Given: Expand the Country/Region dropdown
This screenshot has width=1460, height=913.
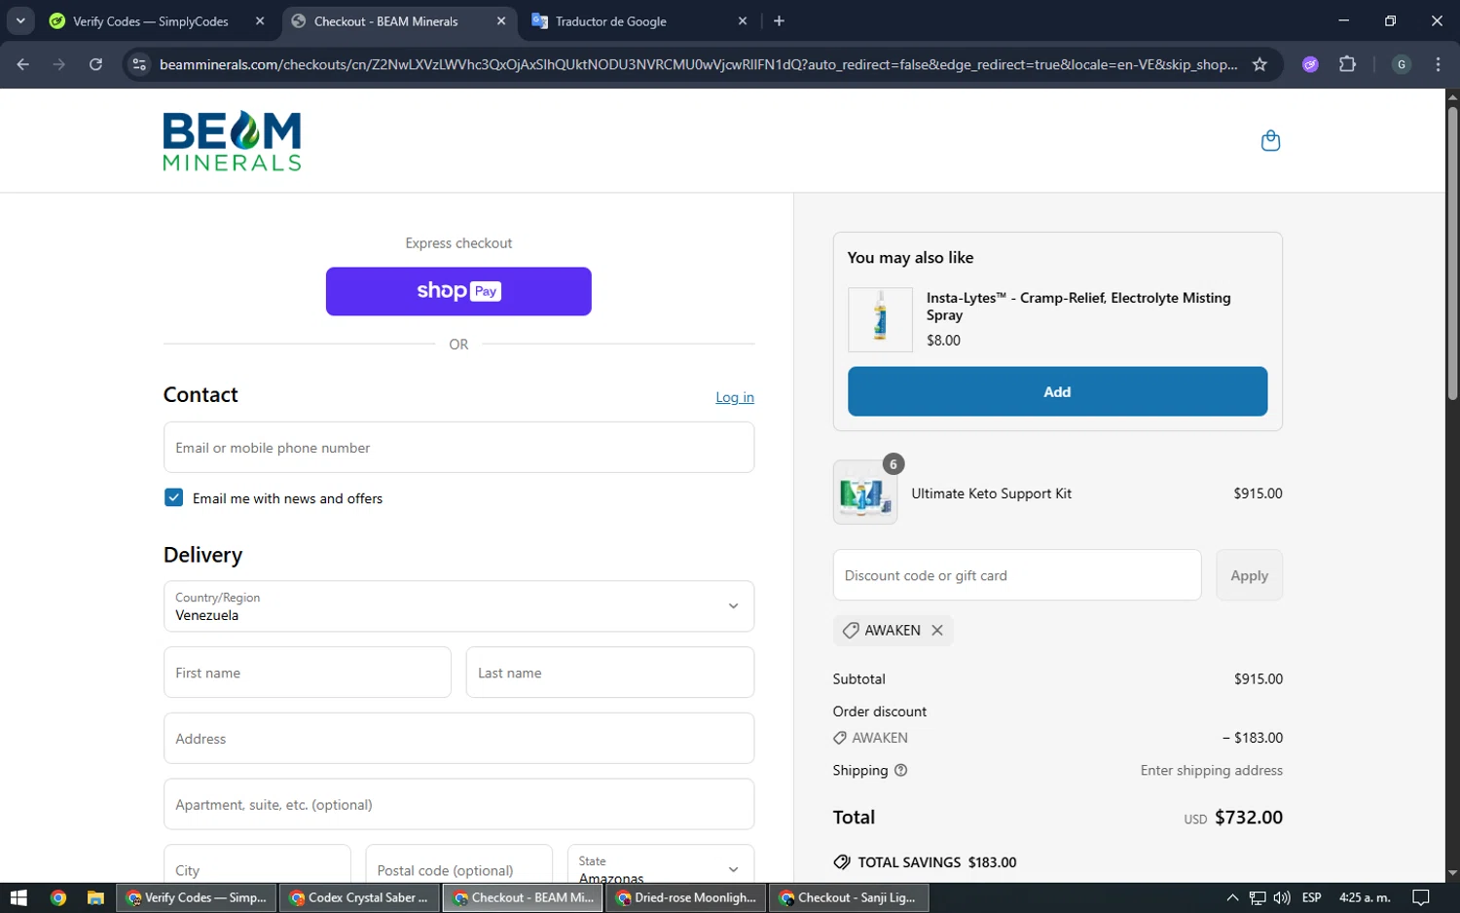Looking at the screenshot, I should point(458,606).
